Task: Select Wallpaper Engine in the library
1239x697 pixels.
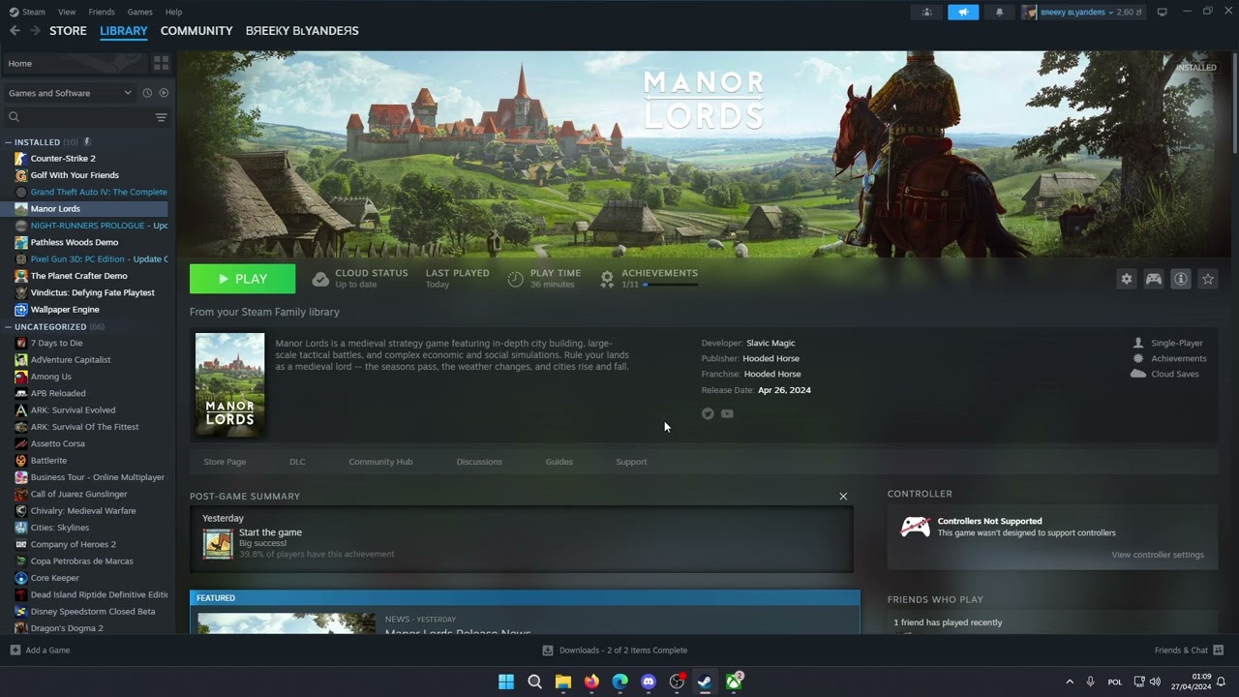Action: tap(65, 310)
